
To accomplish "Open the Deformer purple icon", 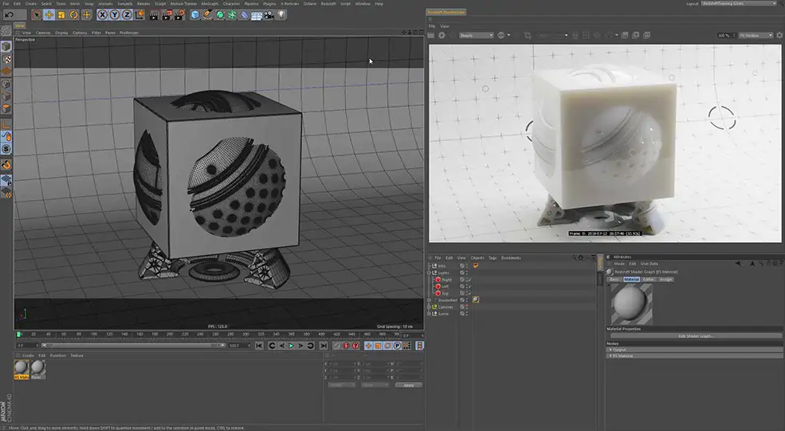I will [245, 15].
